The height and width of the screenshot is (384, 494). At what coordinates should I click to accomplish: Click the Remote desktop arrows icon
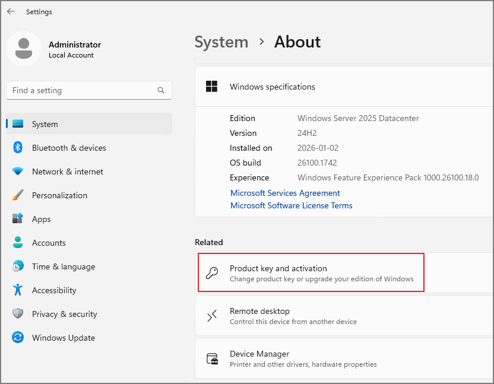pos(212,316)
